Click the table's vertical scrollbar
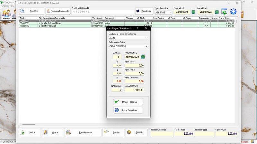The image size is (257, 144). click(x=236, y=21)
